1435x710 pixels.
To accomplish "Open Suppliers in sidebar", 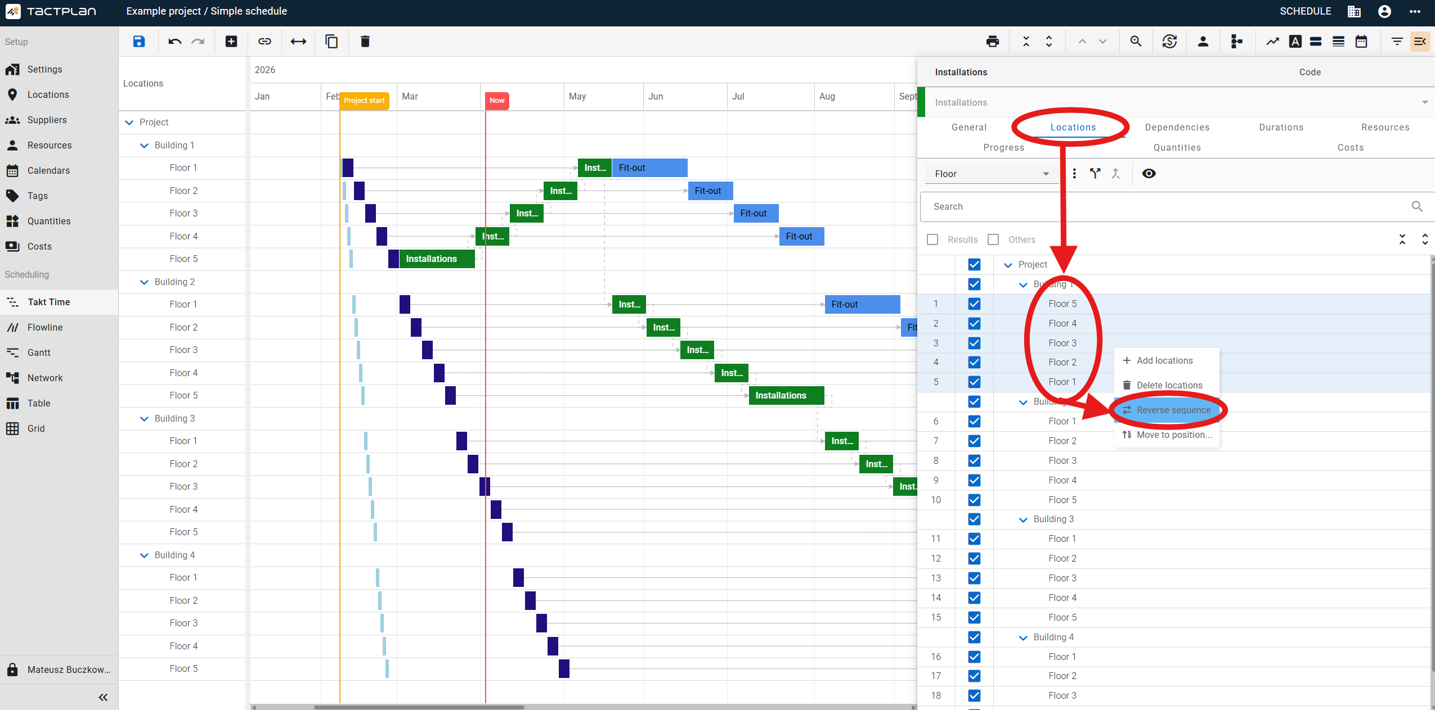I will [x=59, y=120].
